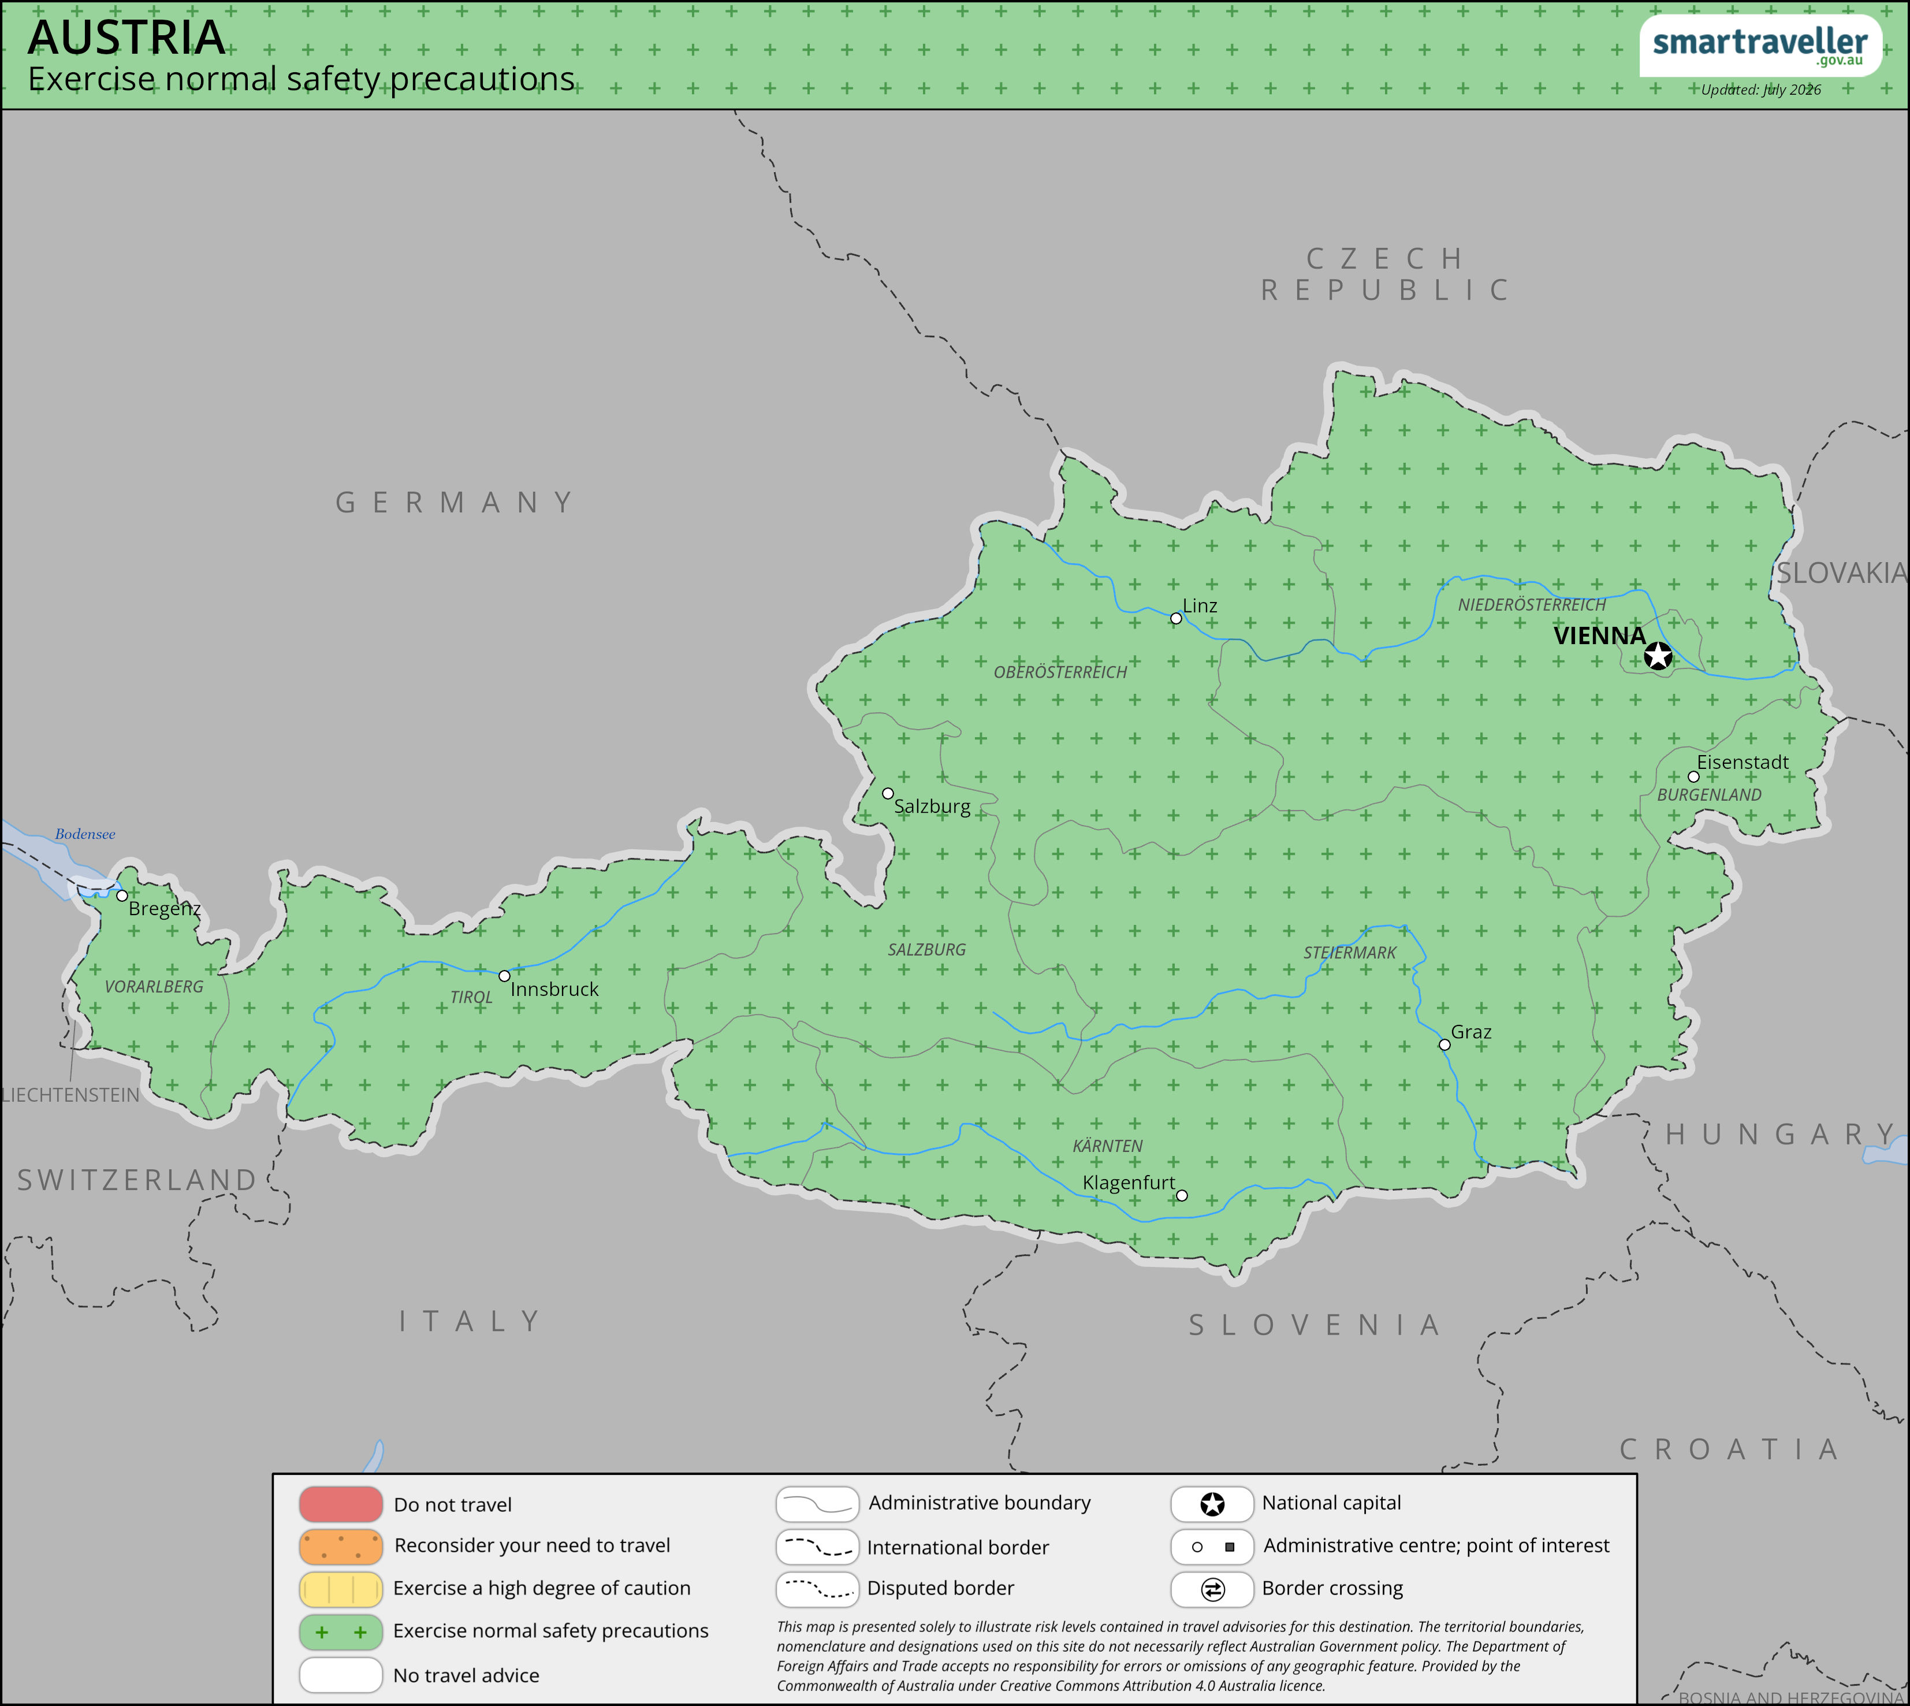Click the orange Reconsider your need to travel swatch

pos(341,1547)
